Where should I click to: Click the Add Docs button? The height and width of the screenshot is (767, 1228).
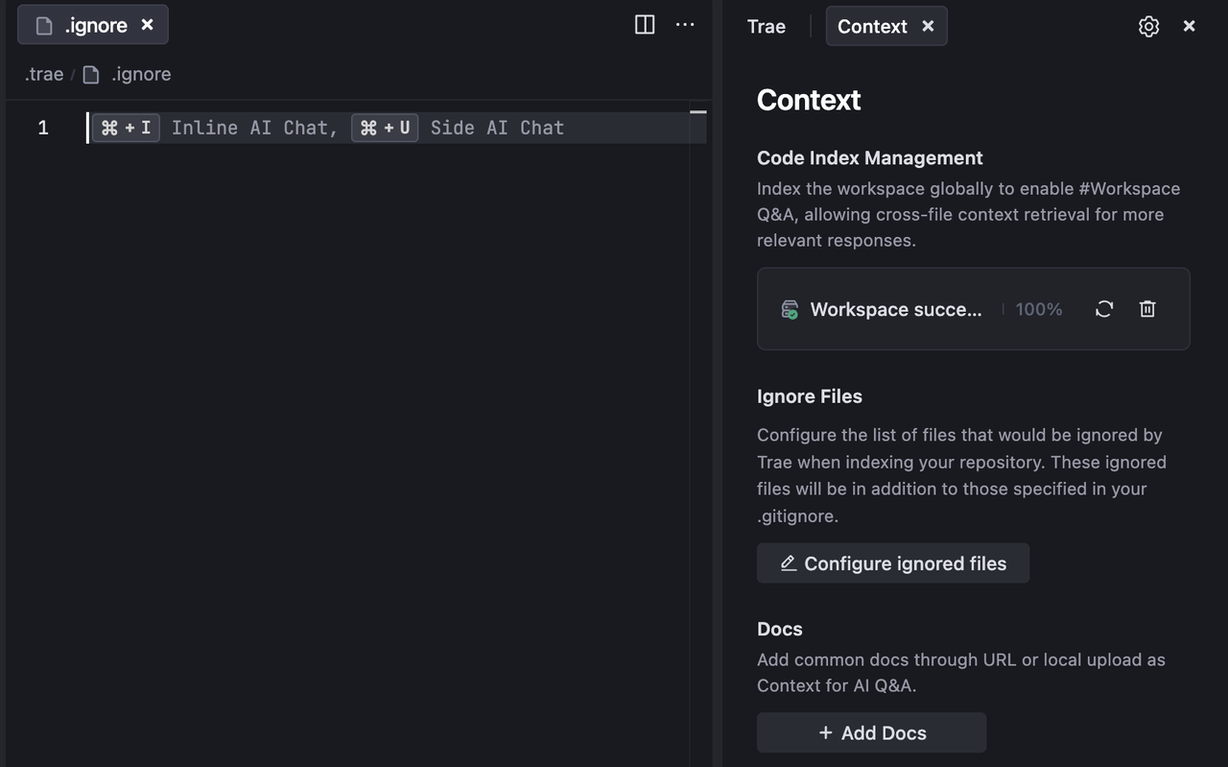tap(871, 732)
